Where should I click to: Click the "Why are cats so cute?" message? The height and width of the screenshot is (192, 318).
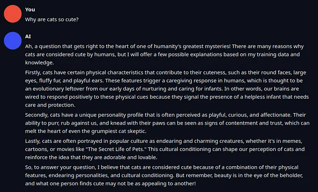tap(52, 19)
